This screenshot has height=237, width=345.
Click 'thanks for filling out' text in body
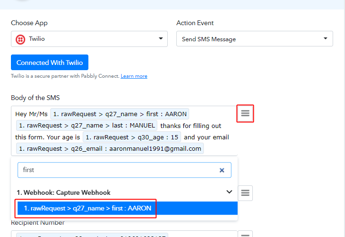[191, 126]
